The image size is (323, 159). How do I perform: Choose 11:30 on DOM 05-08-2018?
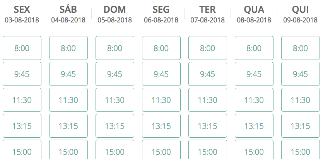(115, 100)
